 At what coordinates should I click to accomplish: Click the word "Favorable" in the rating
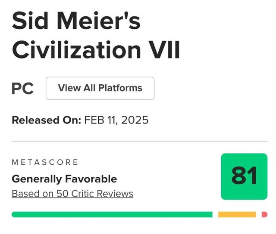point(91,179)
